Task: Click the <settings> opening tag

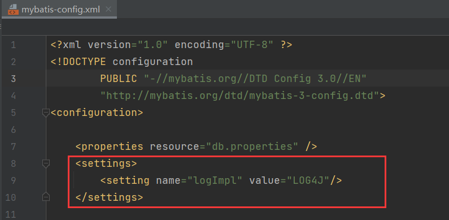Action: pos(106,163)
